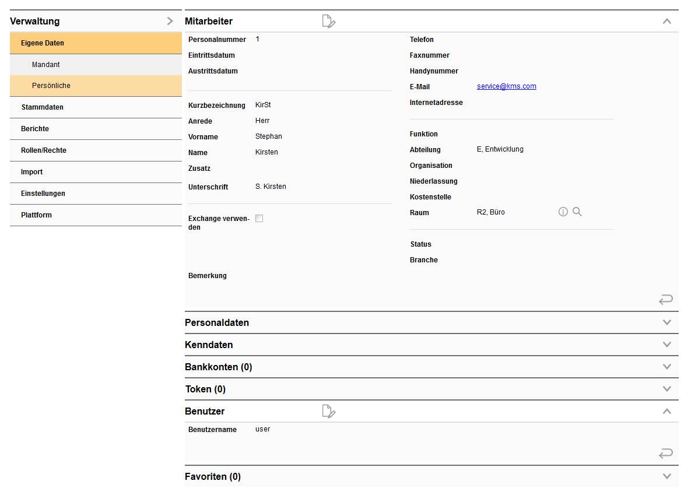Viewport: 688px width, 495px height.
Task: Click the magnifier search icon for Raum
Action: click(577, 212)
